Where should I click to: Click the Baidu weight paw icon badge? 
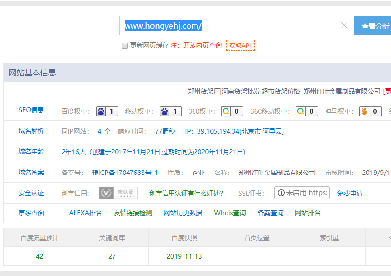107,111
